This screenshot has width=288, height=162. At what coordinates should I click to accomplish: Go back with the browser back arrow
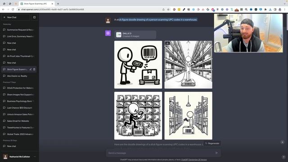pyautogui.click(x=3, y=9)
